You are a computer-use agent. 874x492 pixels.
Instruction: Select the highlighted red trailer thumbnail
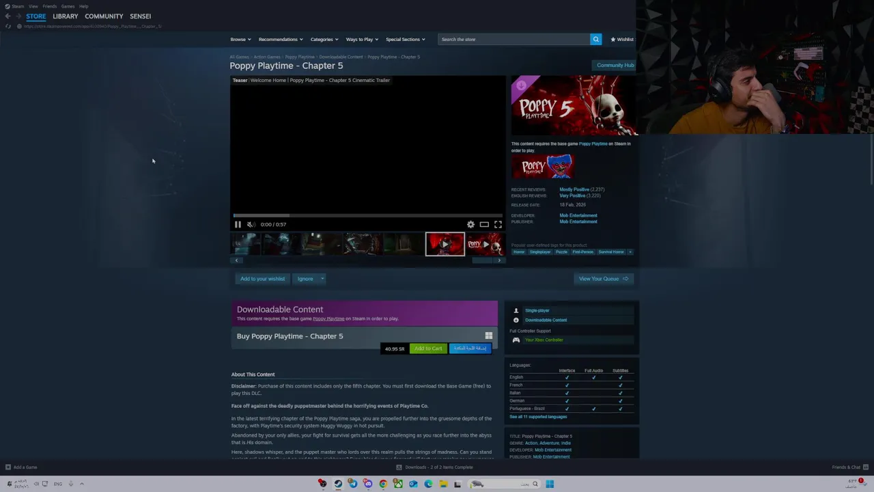[x=445, y=244]
